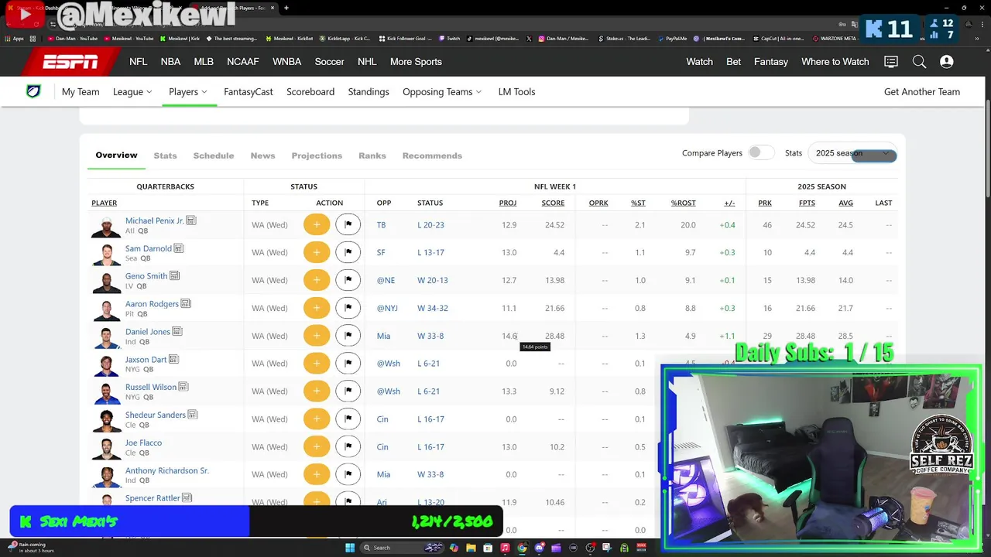
Task: Add Russell Wilson with plus button
Action: pyautogui.click(x=317, y=391)
